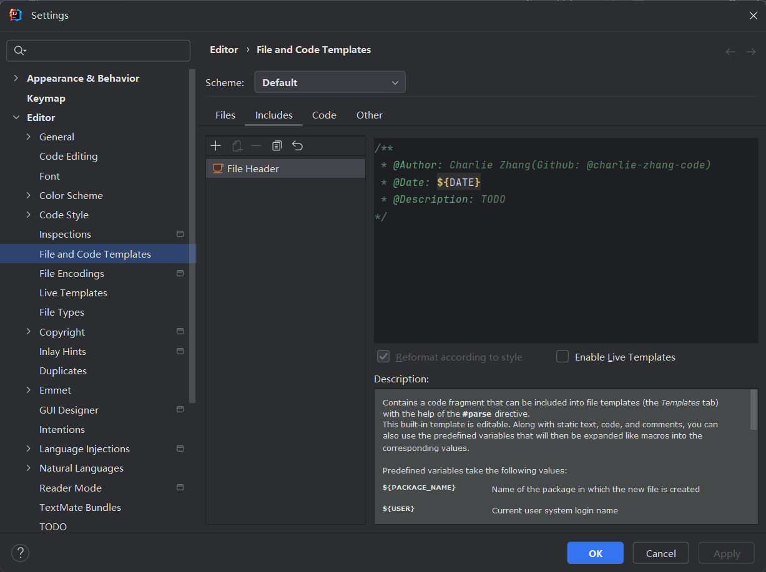This screenshot has width=766, height=572.
Task: Click the search magnifier icon
Action: coord(19,51)
